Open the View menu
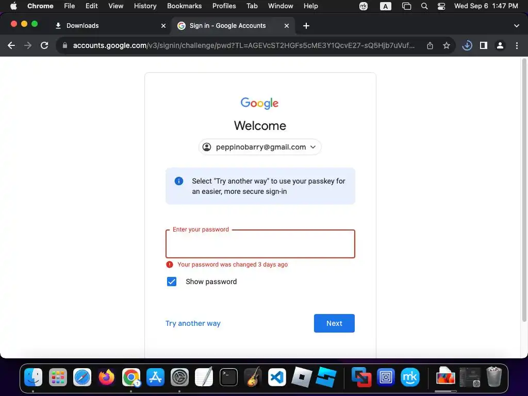The image size is (528, 396). [116, 6]
